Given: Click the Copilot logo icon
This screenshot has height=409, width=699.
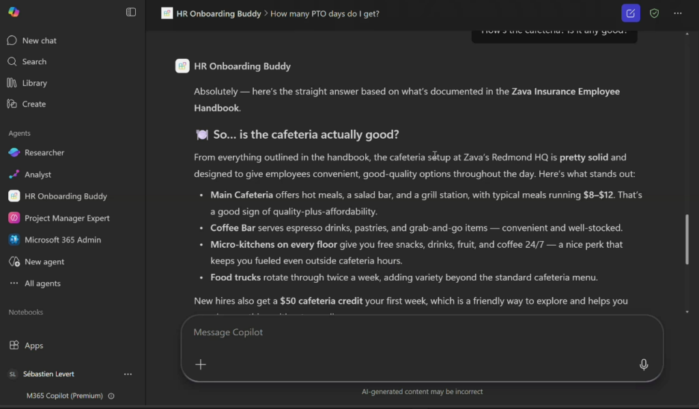Looking at the screenshot, I should pyautogui.click(x=14, y=12).
